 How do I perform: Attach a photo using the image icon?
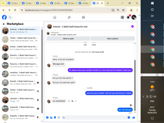51,117
